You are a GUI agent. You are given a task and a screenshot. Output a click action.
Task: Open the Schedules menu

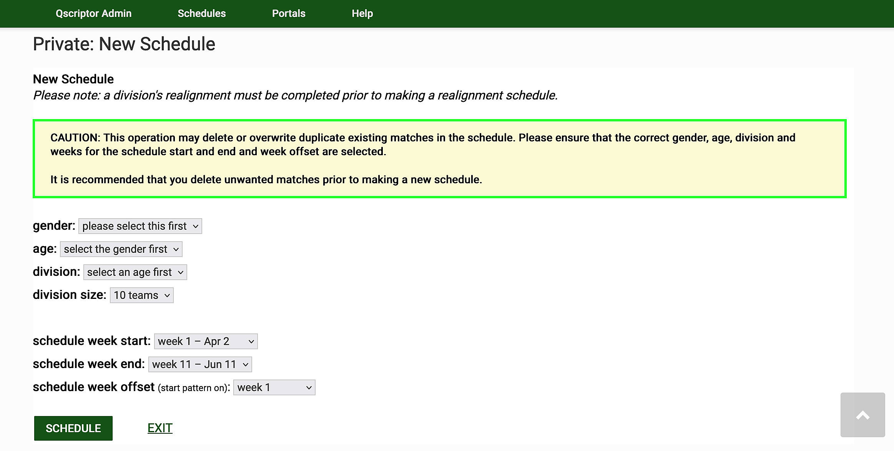pyautogui.click(x=201, y=13)
